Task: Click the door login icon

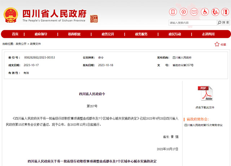Action: point(225,12)
